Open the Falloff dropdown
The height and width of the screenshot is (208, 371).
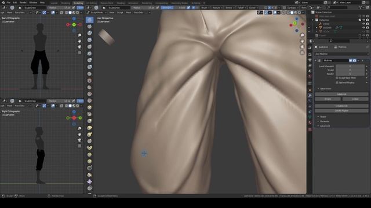(x=241, y=8)
